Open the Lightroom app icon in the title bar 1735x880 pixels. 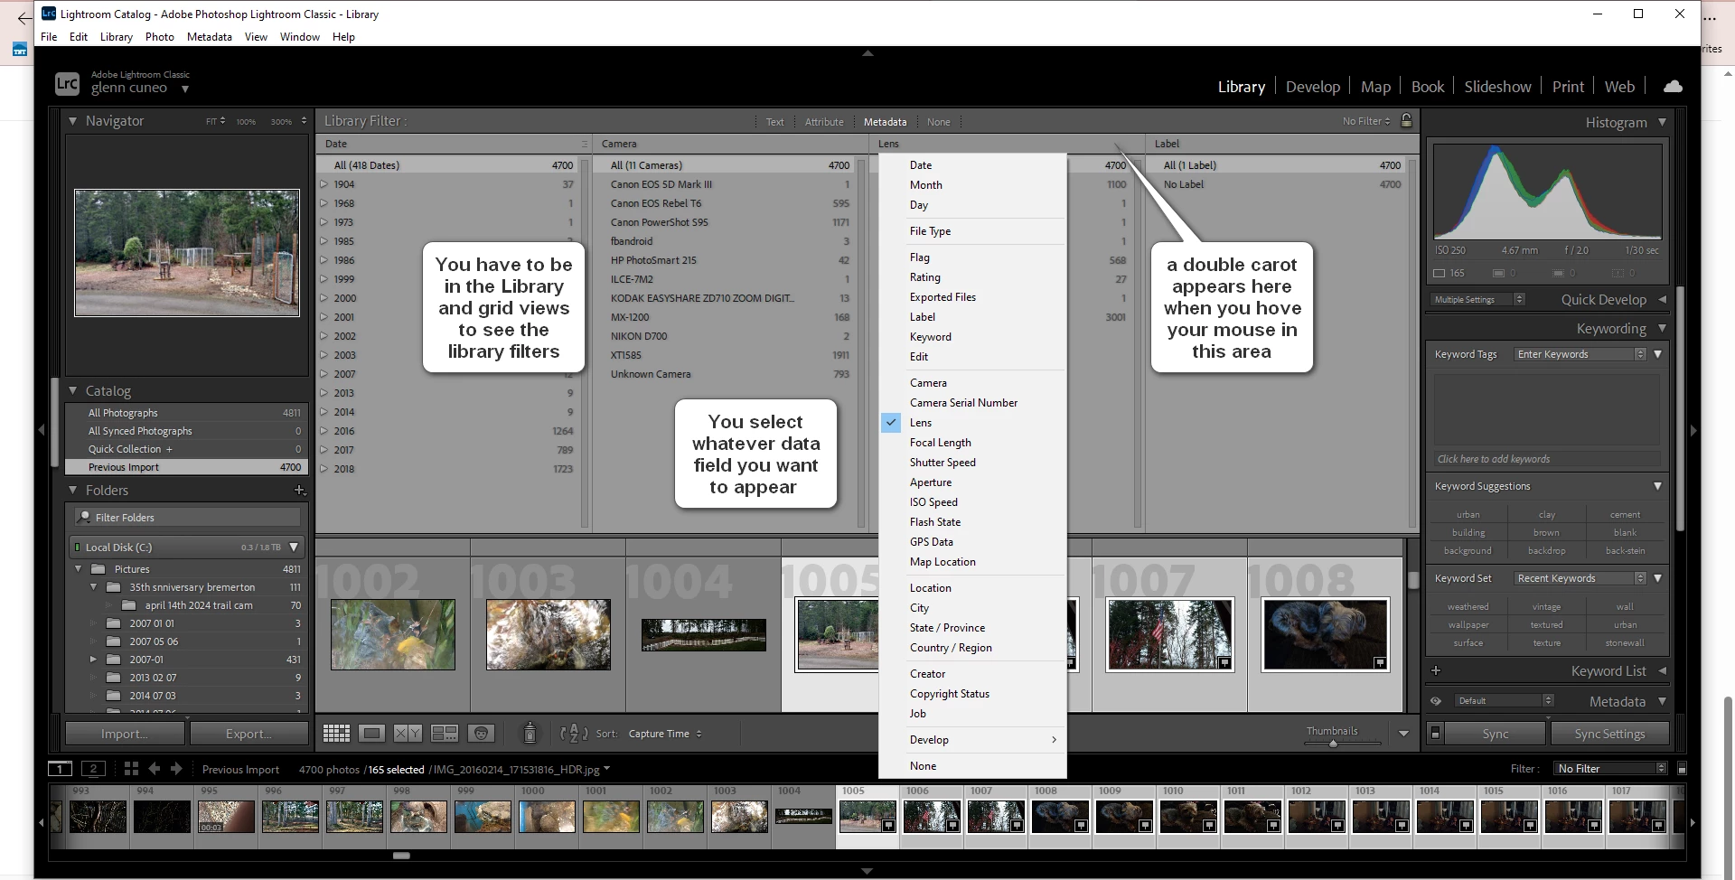(x=49, y=14)
